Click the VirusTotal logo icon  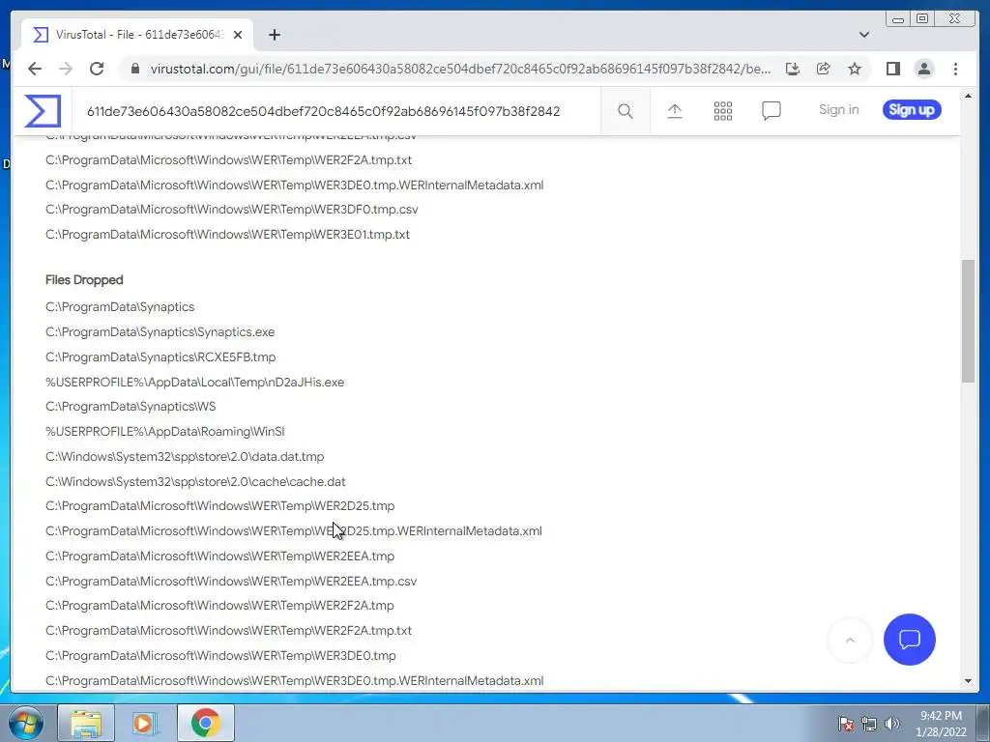[x=43, y=110]
